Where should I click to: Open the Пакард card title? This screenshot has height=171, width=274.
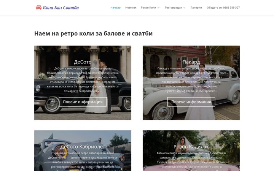coord(191,62)
